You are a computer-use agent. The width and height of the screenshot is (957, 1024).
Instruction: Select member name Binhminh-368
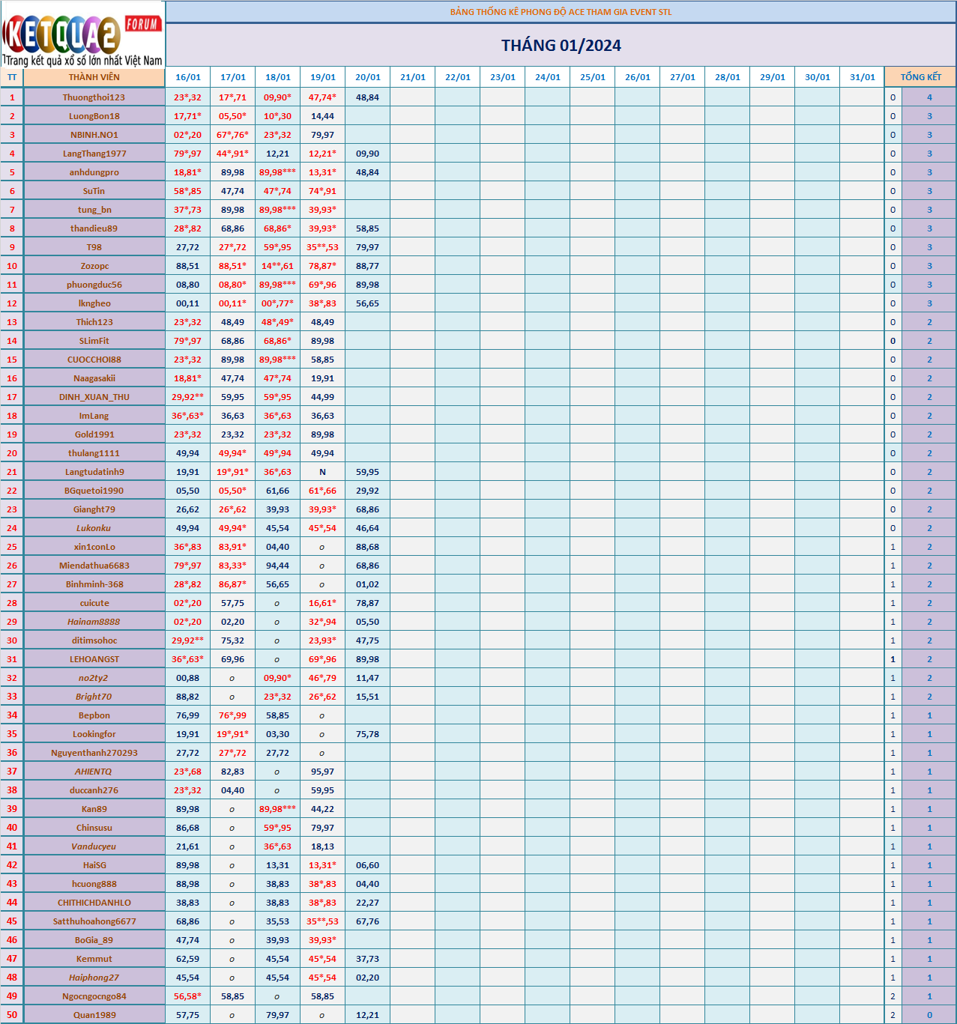point(94,584)
